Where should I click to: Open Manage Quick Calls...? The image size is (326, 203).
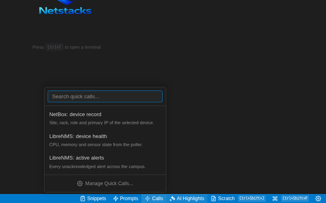(105, 184)
